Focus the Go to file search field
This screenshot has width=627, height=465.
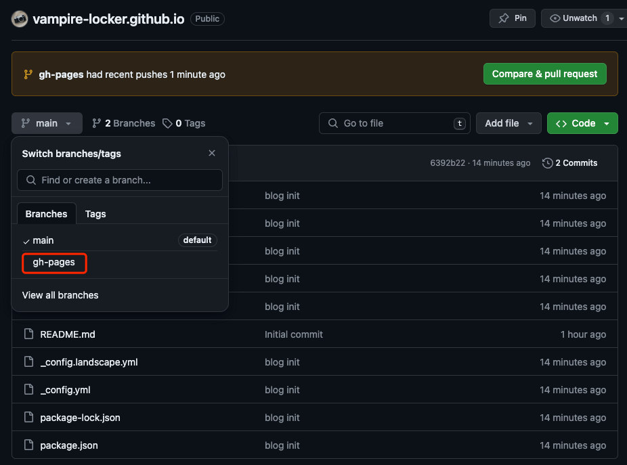coord(394,123)
